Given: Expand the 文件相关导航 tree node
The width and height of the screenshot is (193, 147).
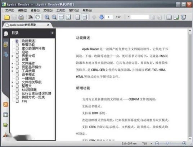Looking at the screenshot, I should 12,82.
